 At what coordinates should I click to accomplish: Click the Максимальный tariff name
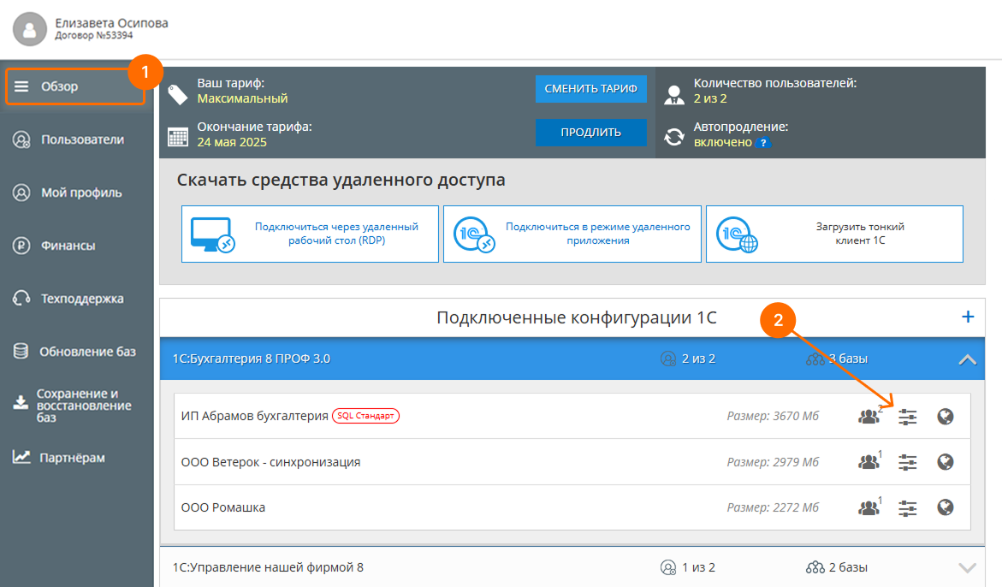(x=242, y=98)
